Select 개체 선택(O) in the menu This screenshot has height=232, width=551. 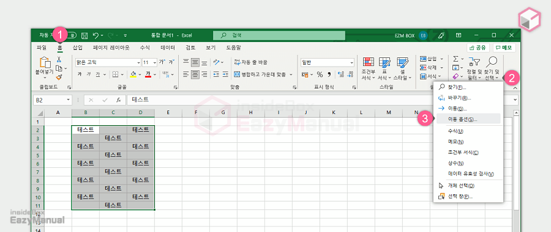point(468,186)
